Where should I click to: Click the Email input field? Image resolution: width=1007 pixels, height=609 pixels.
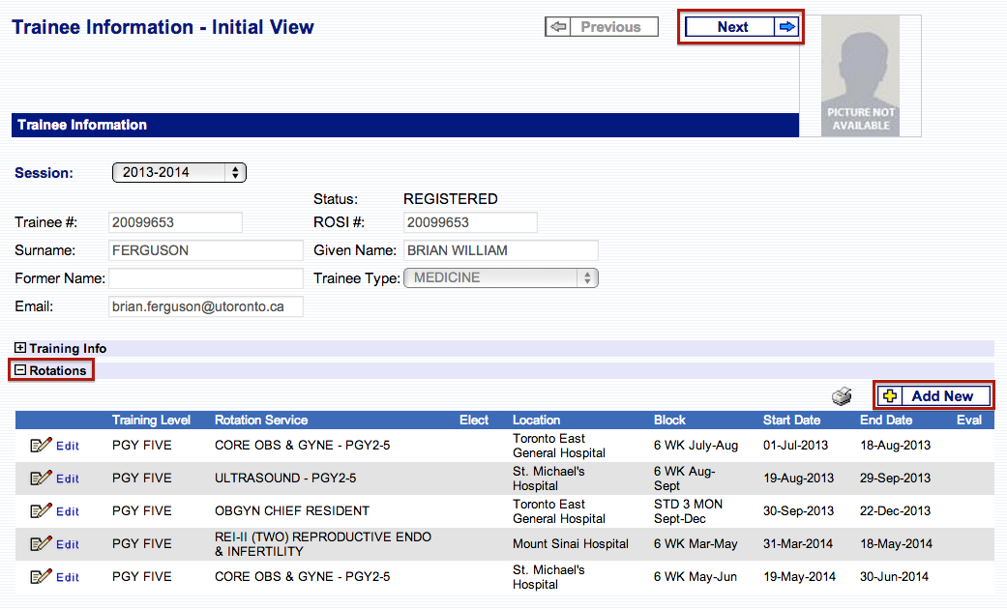click(x=205, y=306)
